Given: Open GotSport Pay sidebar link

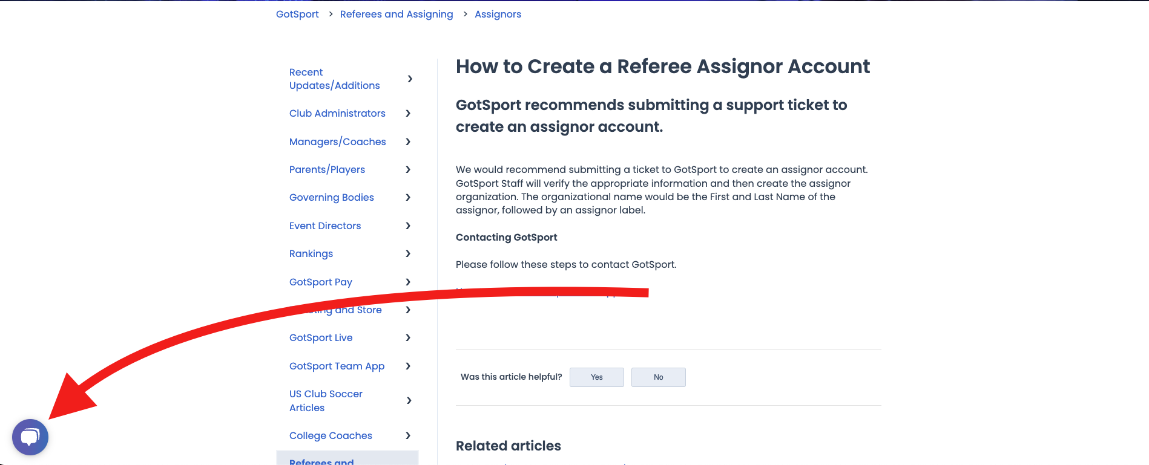Looking at the screenshot, I should point(321,282).
